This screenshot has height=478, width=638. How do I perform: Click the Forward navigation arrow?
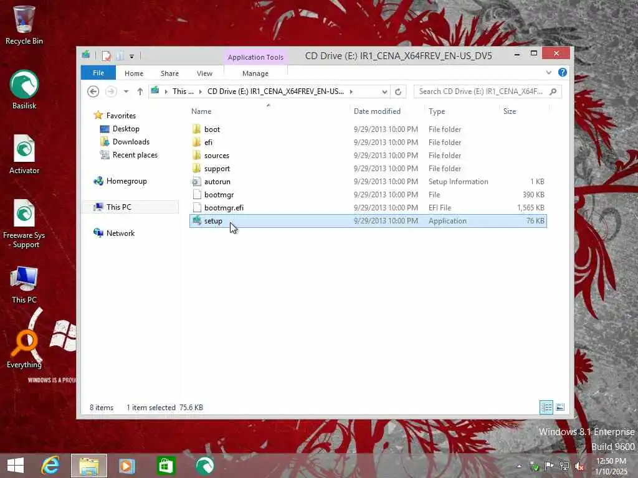pos(111,91)
